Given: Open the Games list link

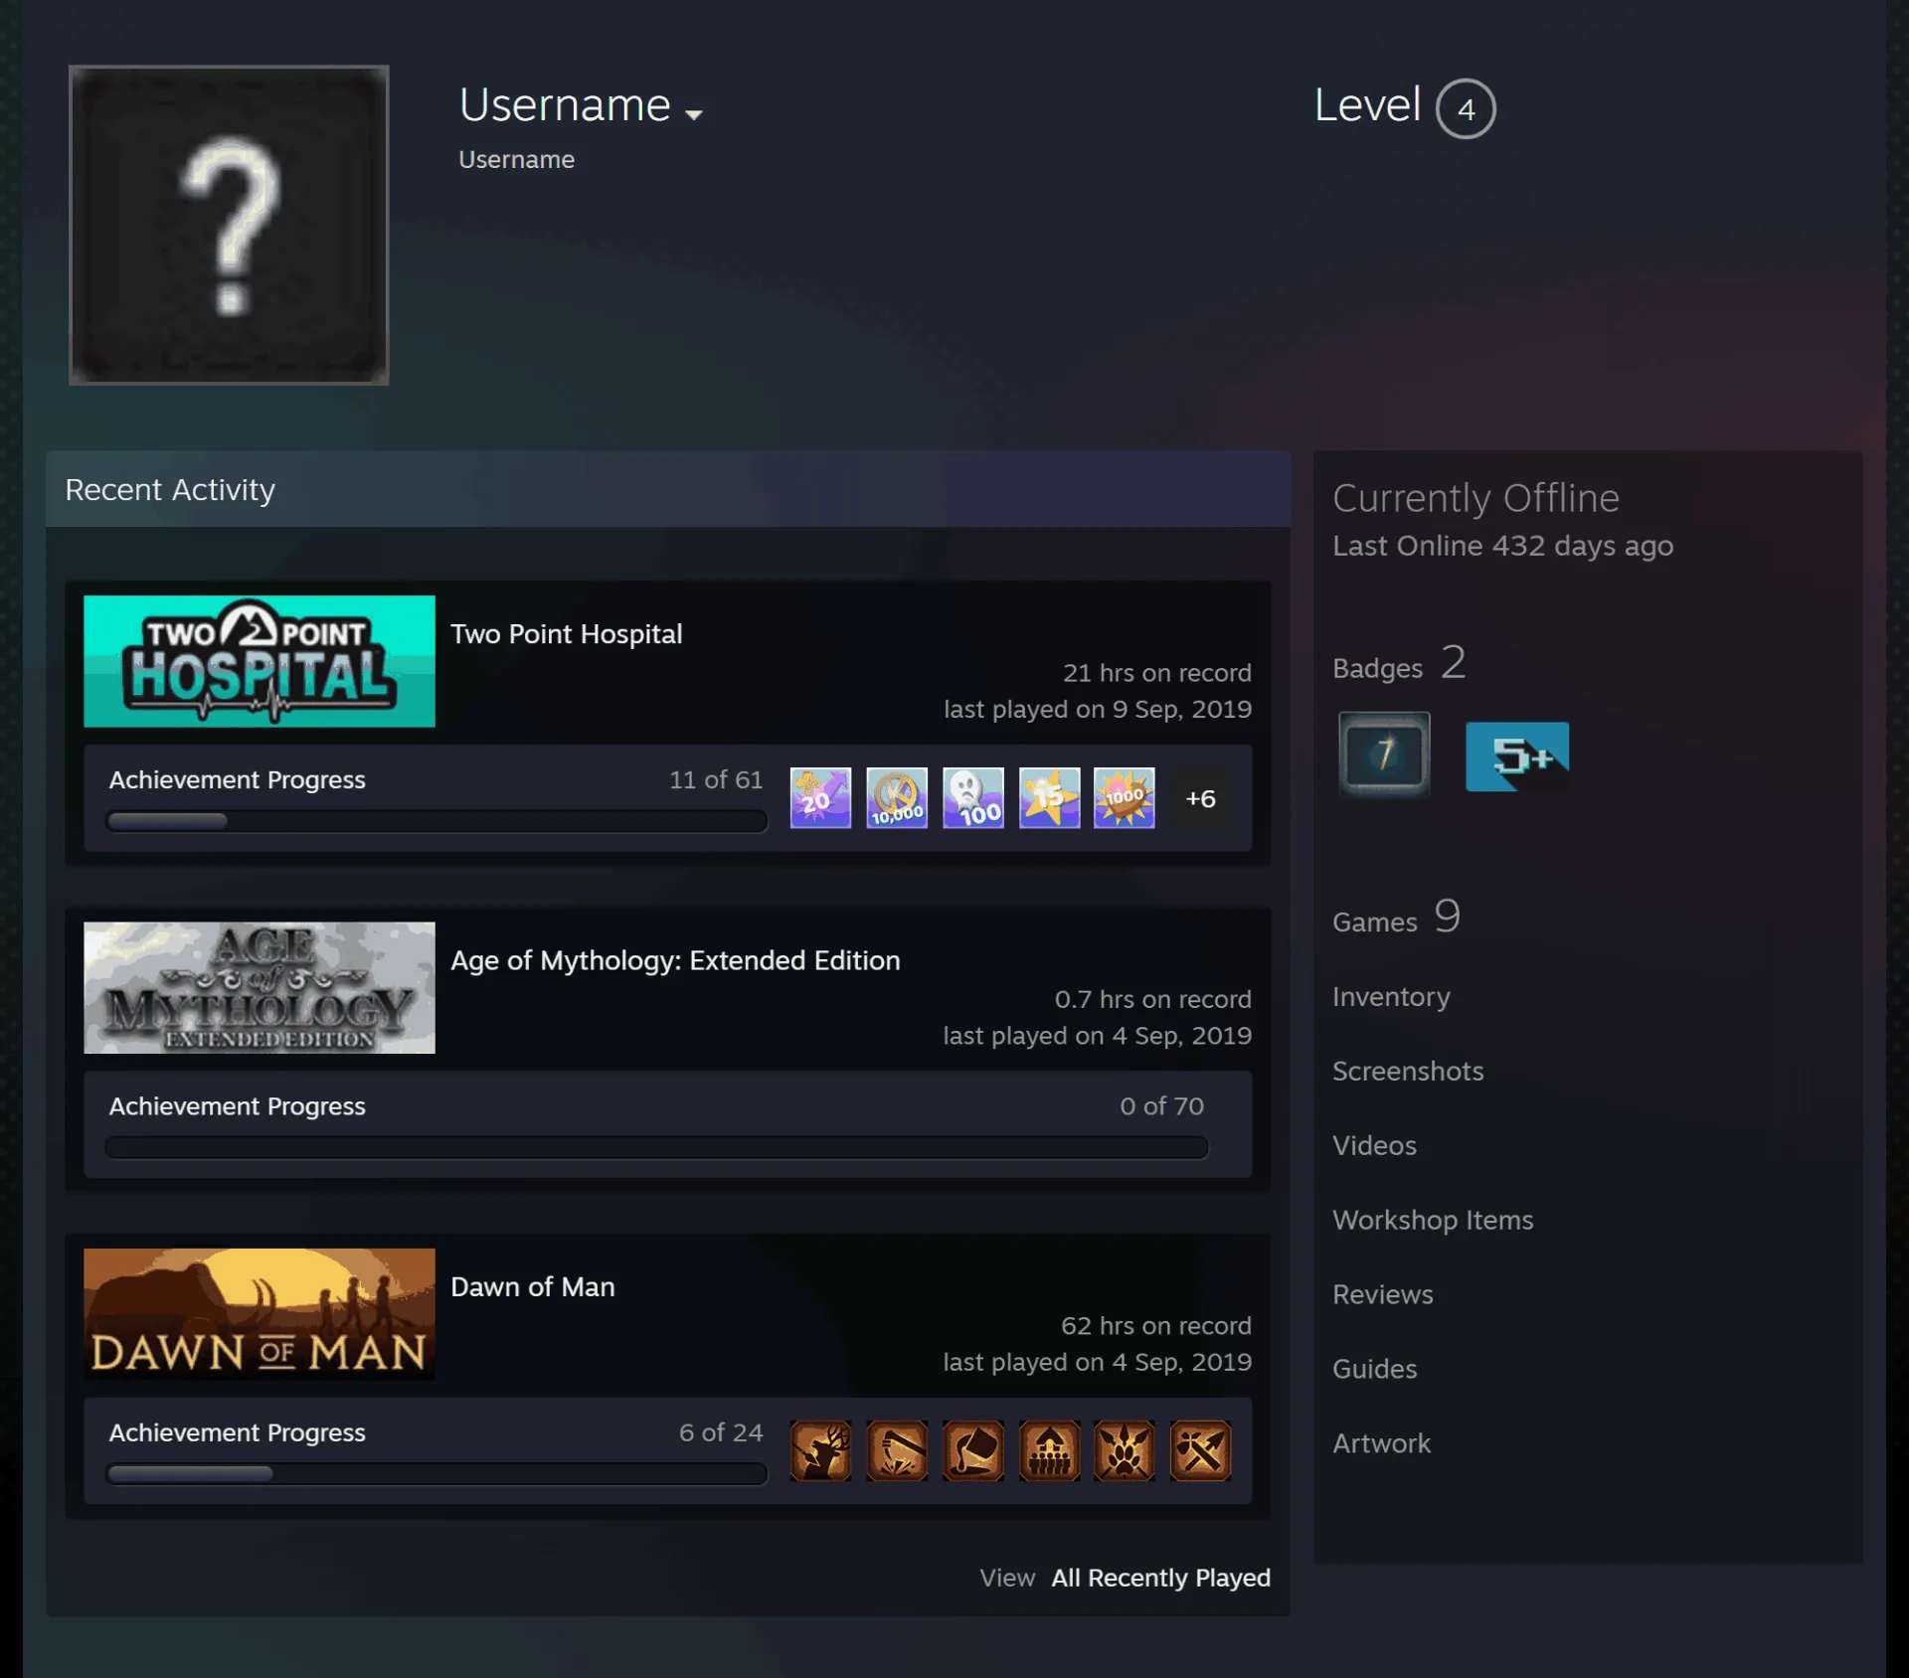Looking at the screenshot, I should 1396,918.
